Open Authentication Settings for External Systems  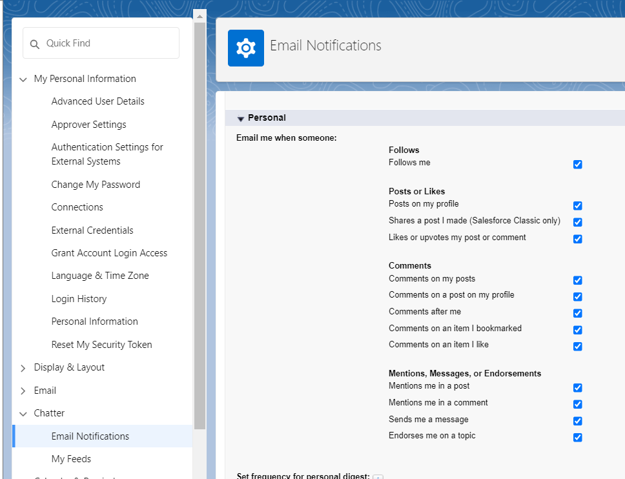[x=107, y=154]
